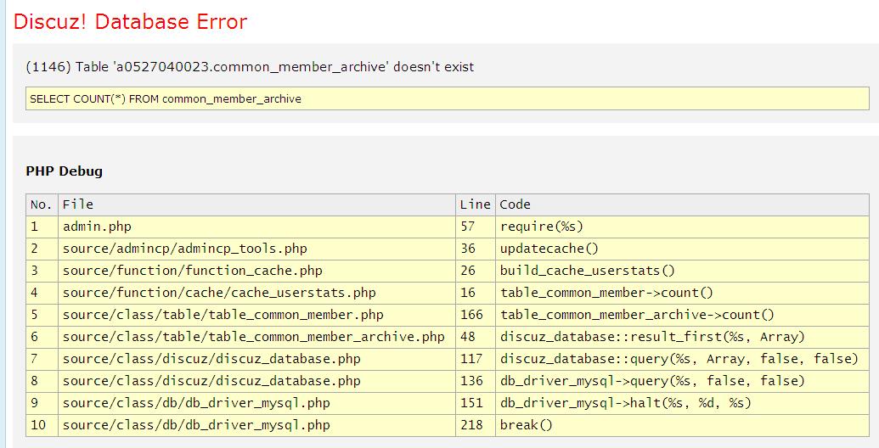
Task: Click line number 16 cell
Action: click(x=476, y=293)
